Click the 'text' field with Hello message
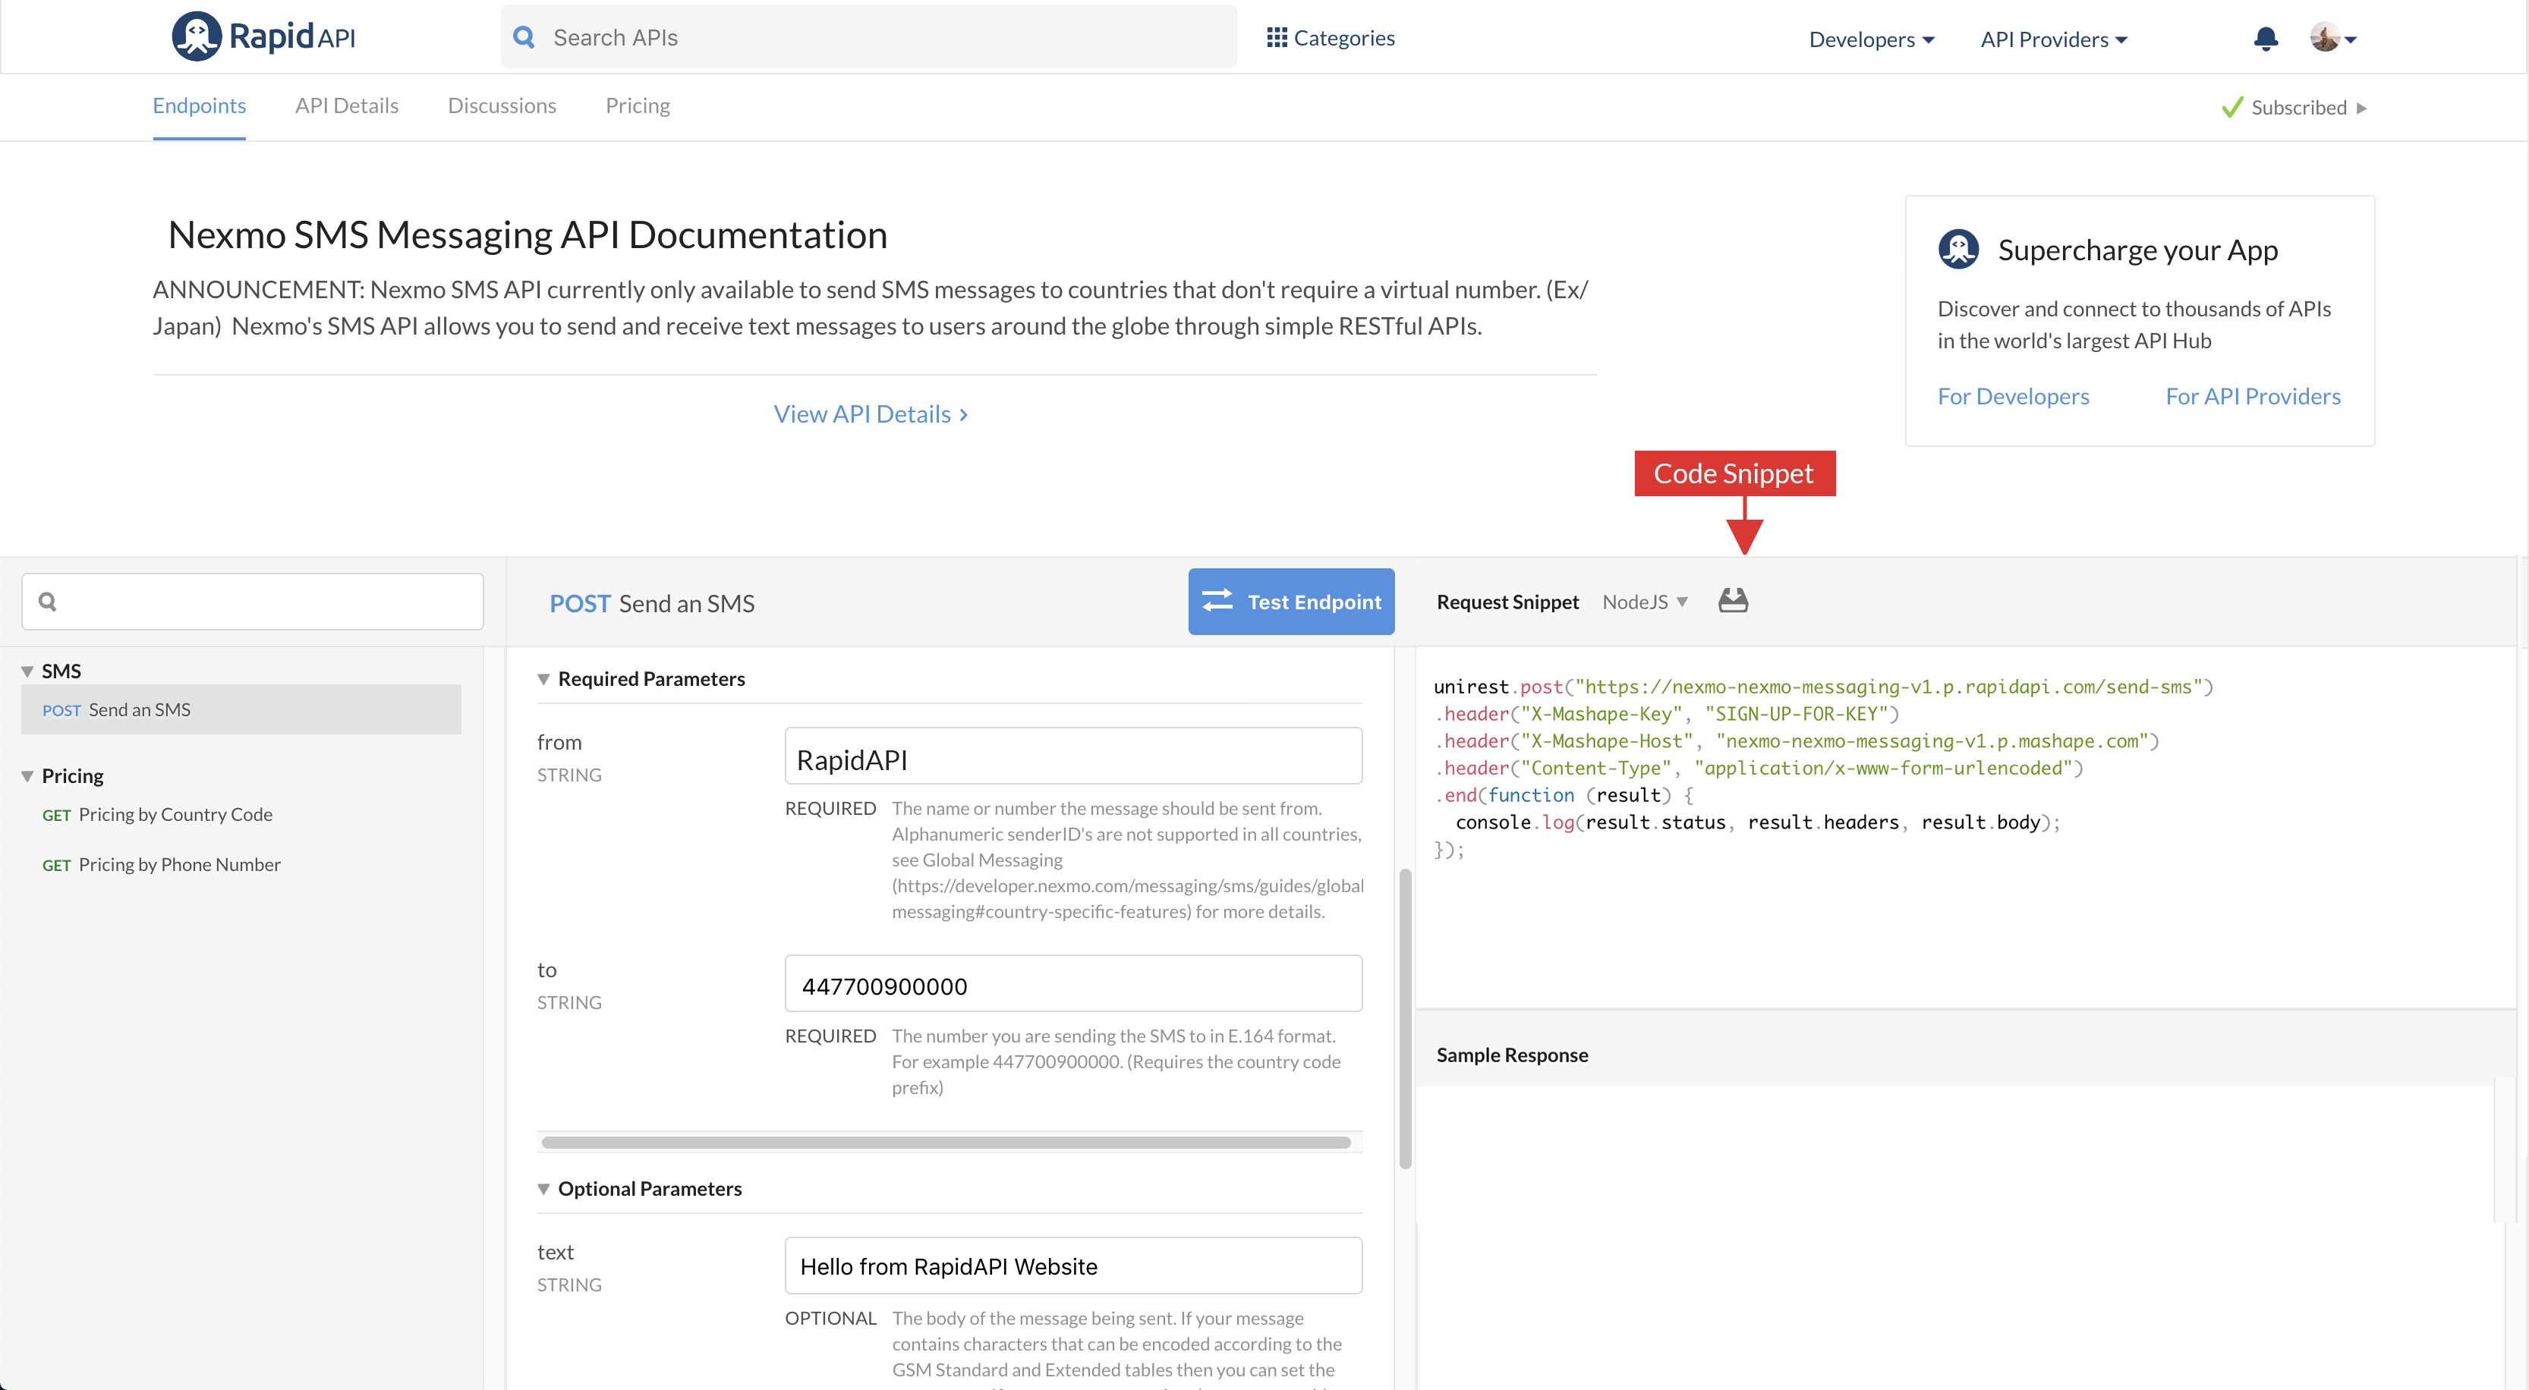 coord(1073,1266)
